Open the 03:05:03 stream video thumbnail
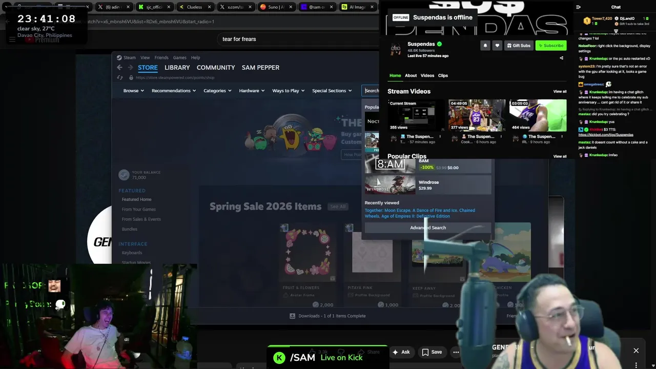Screen dimensions: 656x369 pos(538,115)
